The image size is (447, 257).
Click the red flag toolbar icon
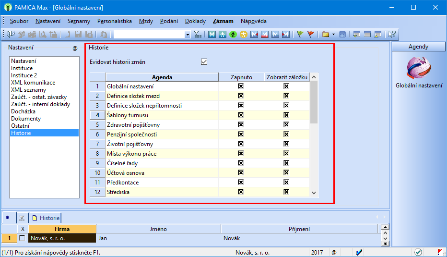311,34
